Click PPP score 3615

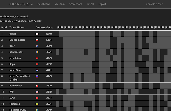pos(49,92)
